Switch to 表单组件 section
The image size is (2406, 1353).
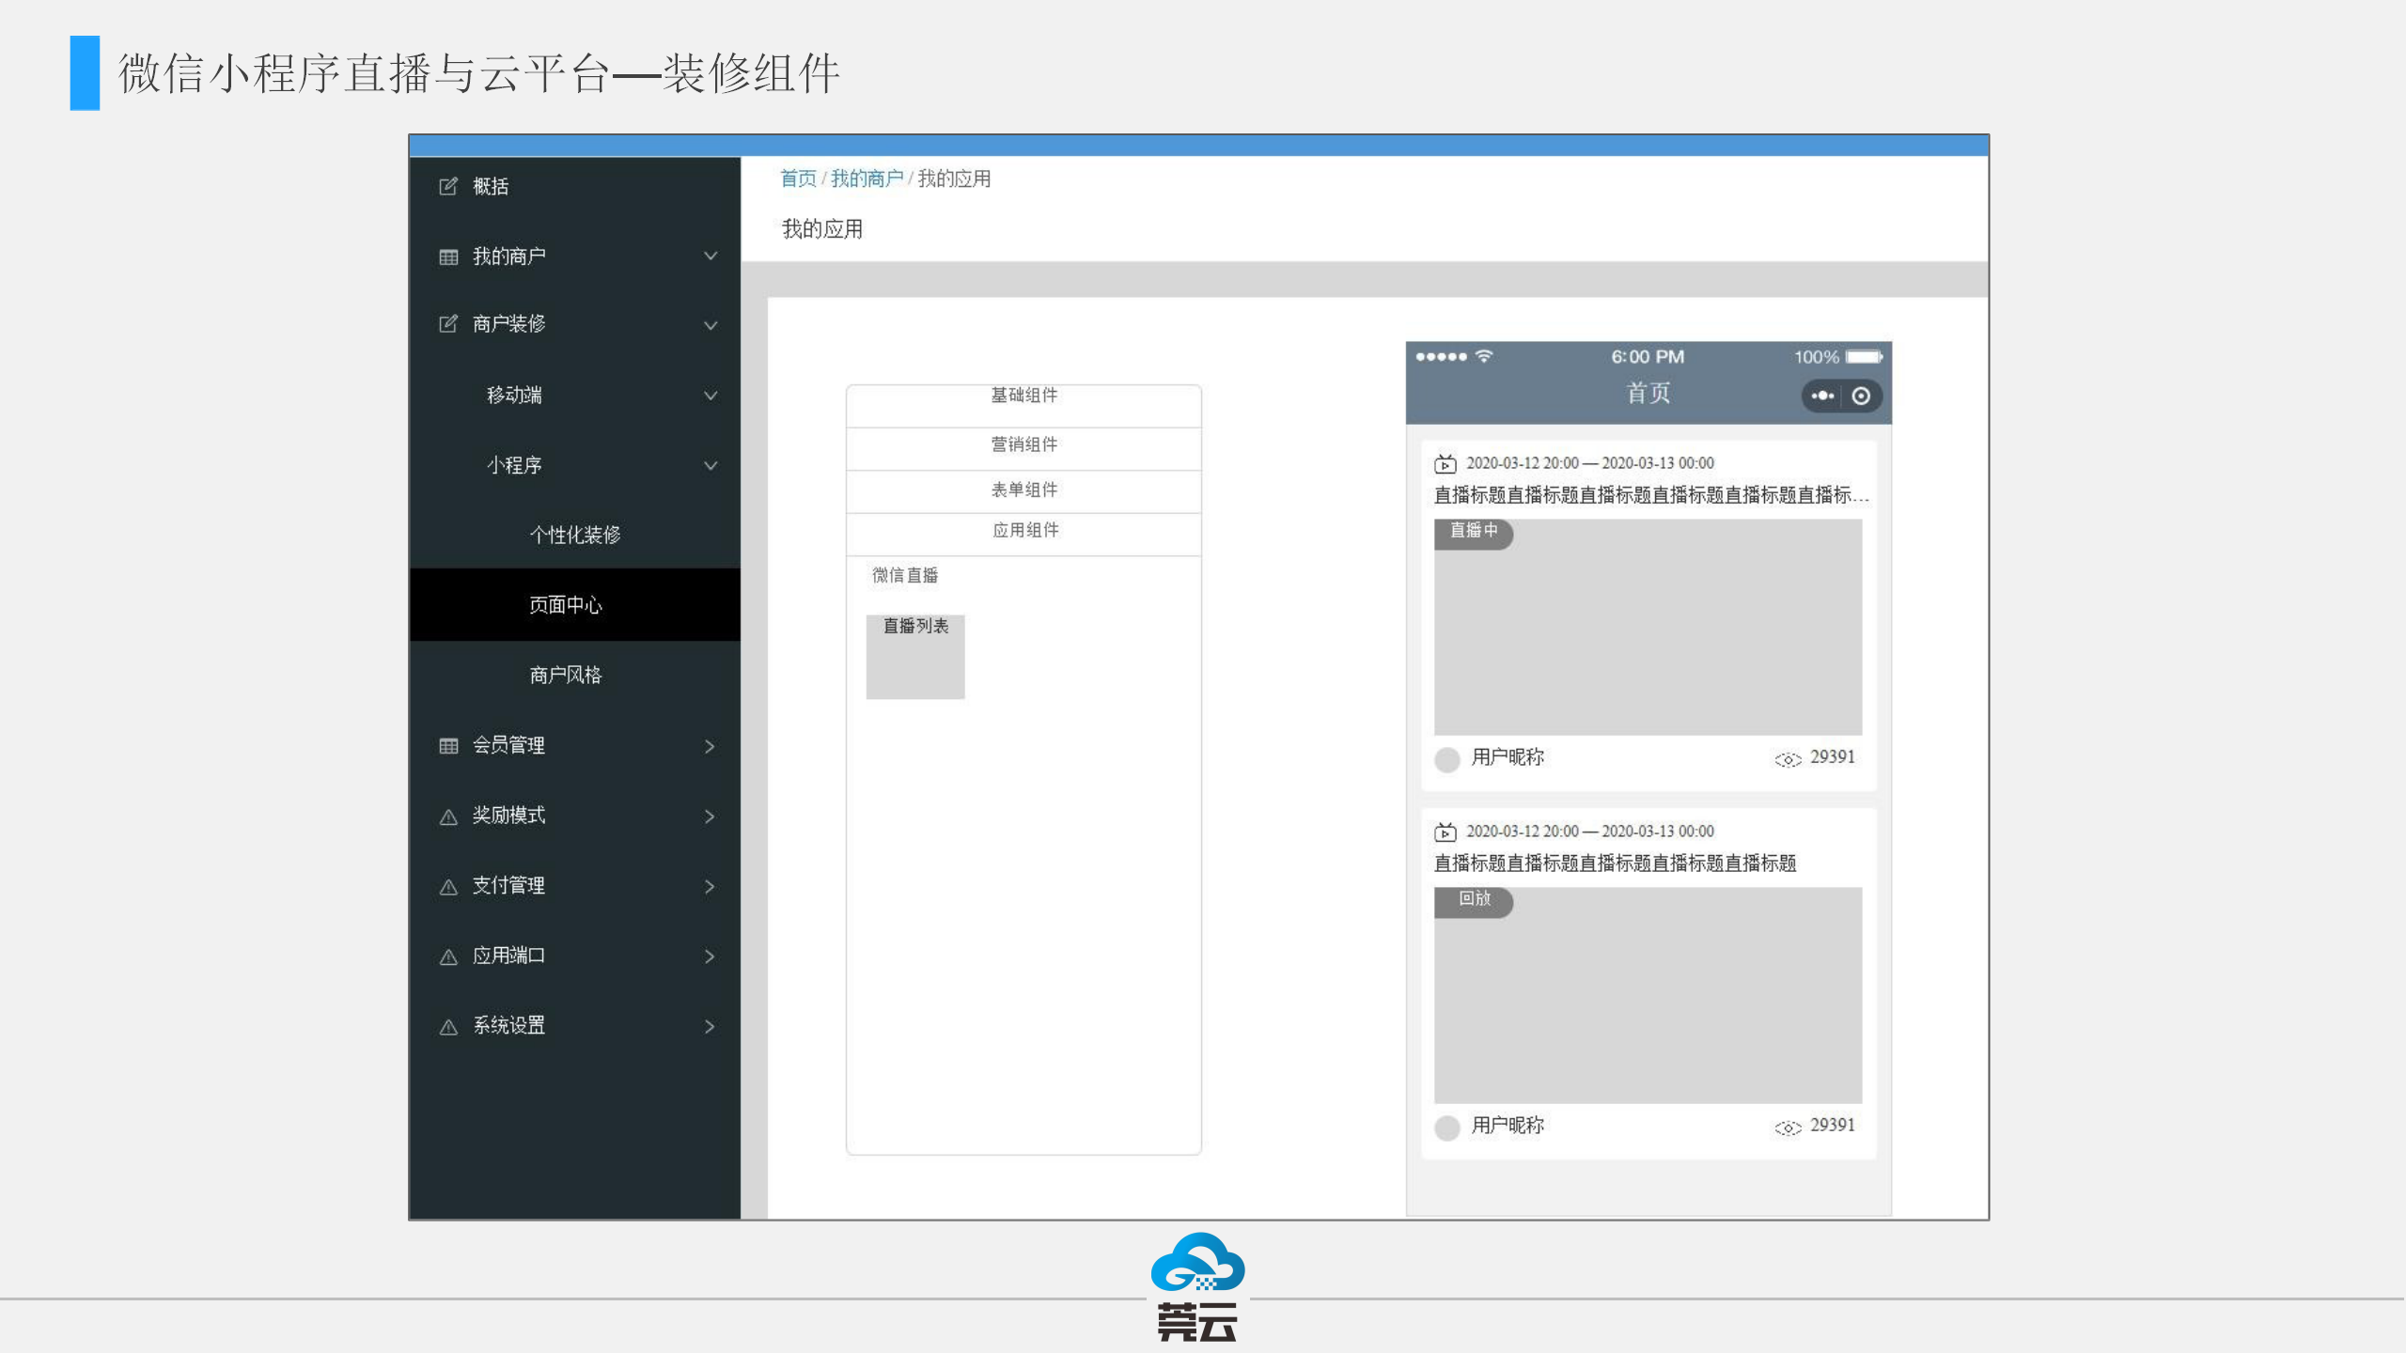(1023, 491)
